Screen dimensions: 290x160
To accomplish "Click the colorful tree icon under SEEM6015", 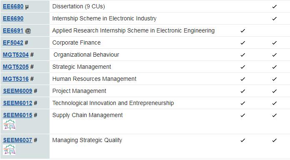I will click(x=9, y=125).
